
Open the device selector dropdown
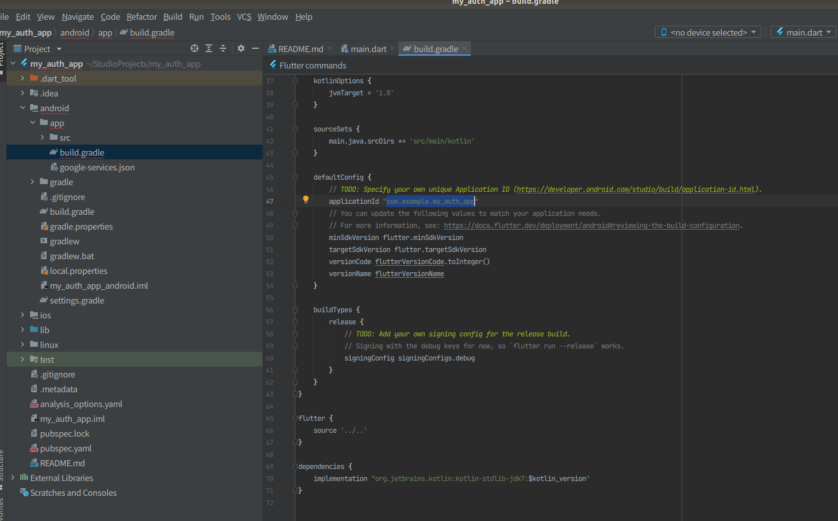[x=708, y=32]
